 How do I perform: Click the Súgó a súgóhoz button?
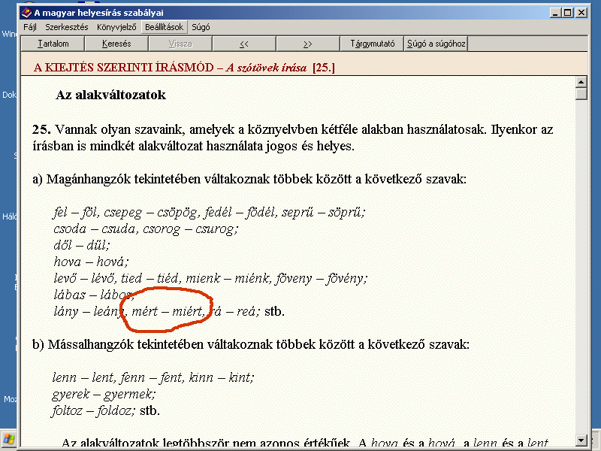tap(436, 44)
